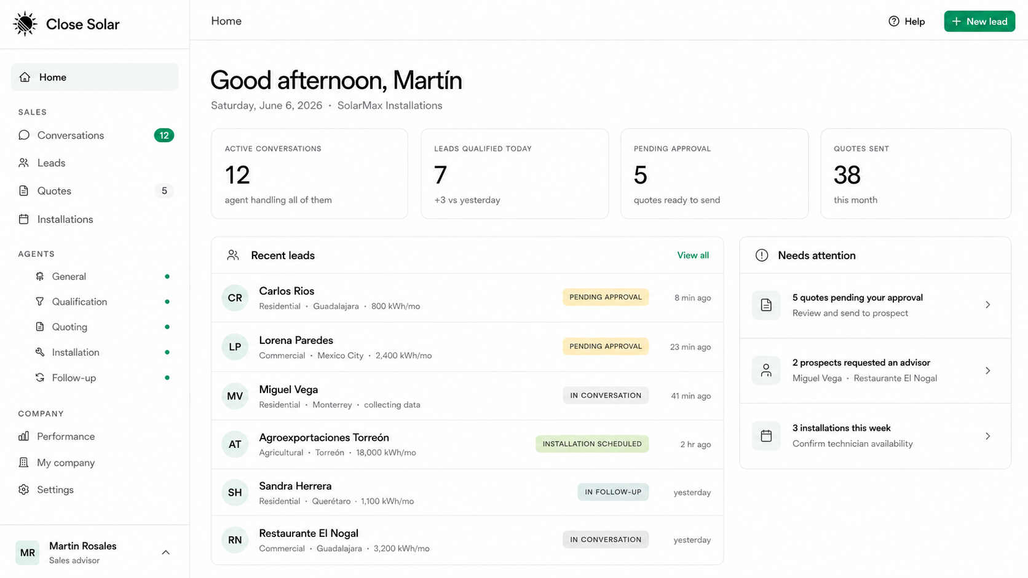Click the Follow-up refresh icon
This screenshot has width=1028, height=578.
pos(40,378)
